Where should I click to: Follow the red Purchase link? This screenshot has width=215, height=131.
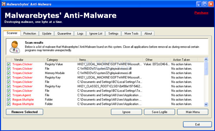(201, 13)
